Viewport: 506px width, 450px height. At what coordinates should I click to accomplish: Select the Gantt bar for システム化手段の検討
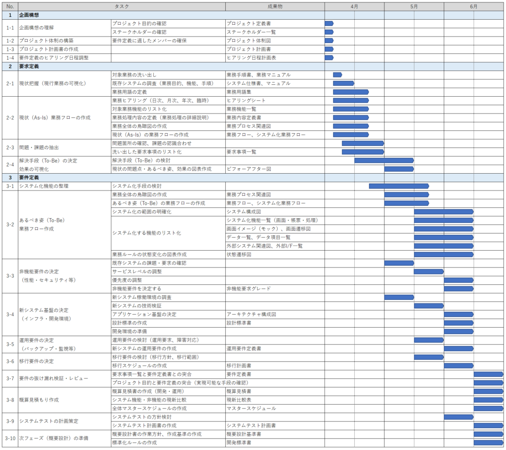398,186
